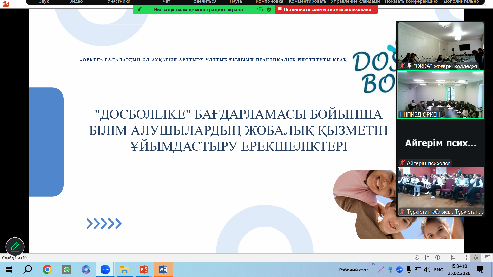Open Участники menu in Zoom toolbar
The height and width of the screenshot is (277, 493).
(119, 2)
